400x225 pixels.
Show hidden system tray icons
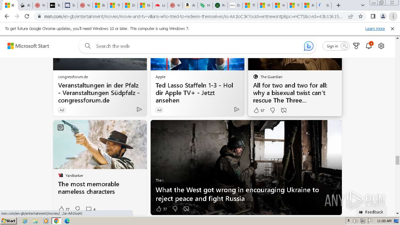click(349, 221)
